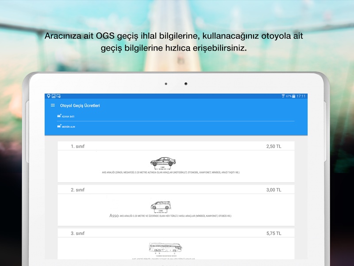Image resolution: width=354 pixels, height=266 pixels.
Task: Tap the bus illustration for 3. sınıf
Action: pos(165,248)
